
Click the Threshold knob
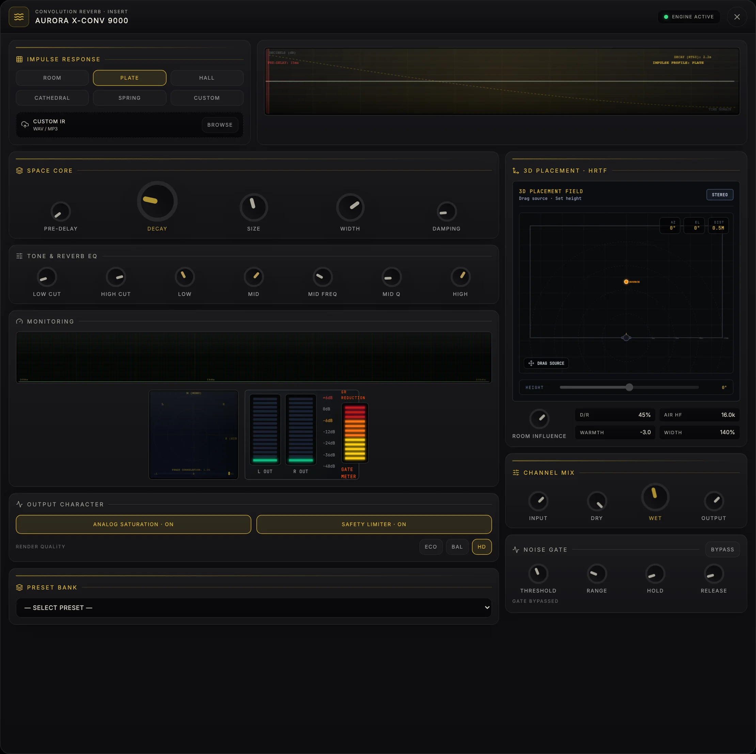(538, 574)
